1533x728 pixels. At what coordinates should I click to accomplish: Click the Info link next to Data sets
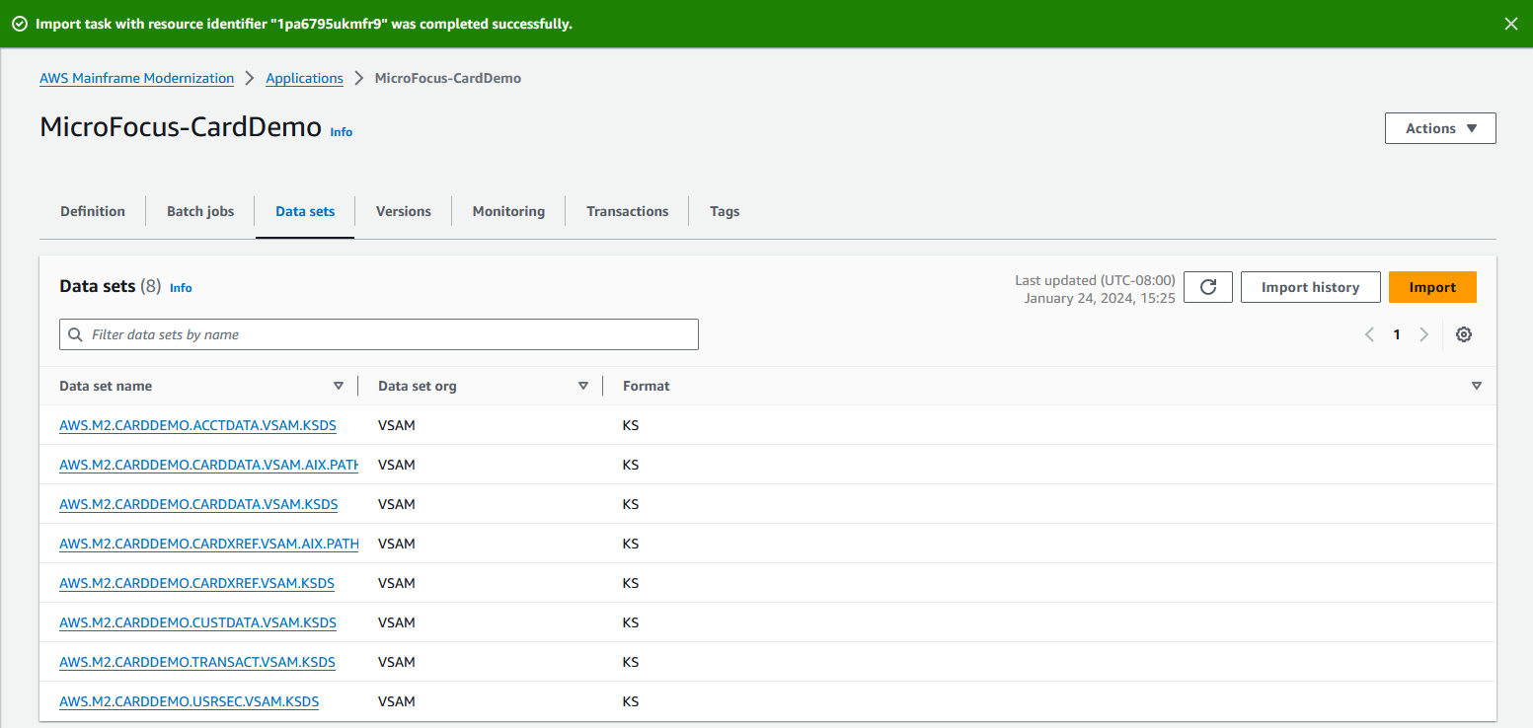(x=181, y=287)
